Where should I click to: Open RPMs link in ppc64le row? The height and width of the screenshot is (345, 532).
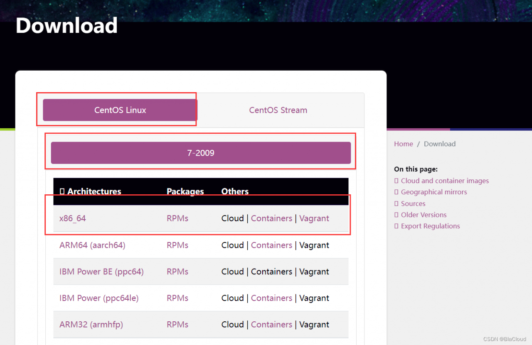pyautogui.click(x=177, y=298)
